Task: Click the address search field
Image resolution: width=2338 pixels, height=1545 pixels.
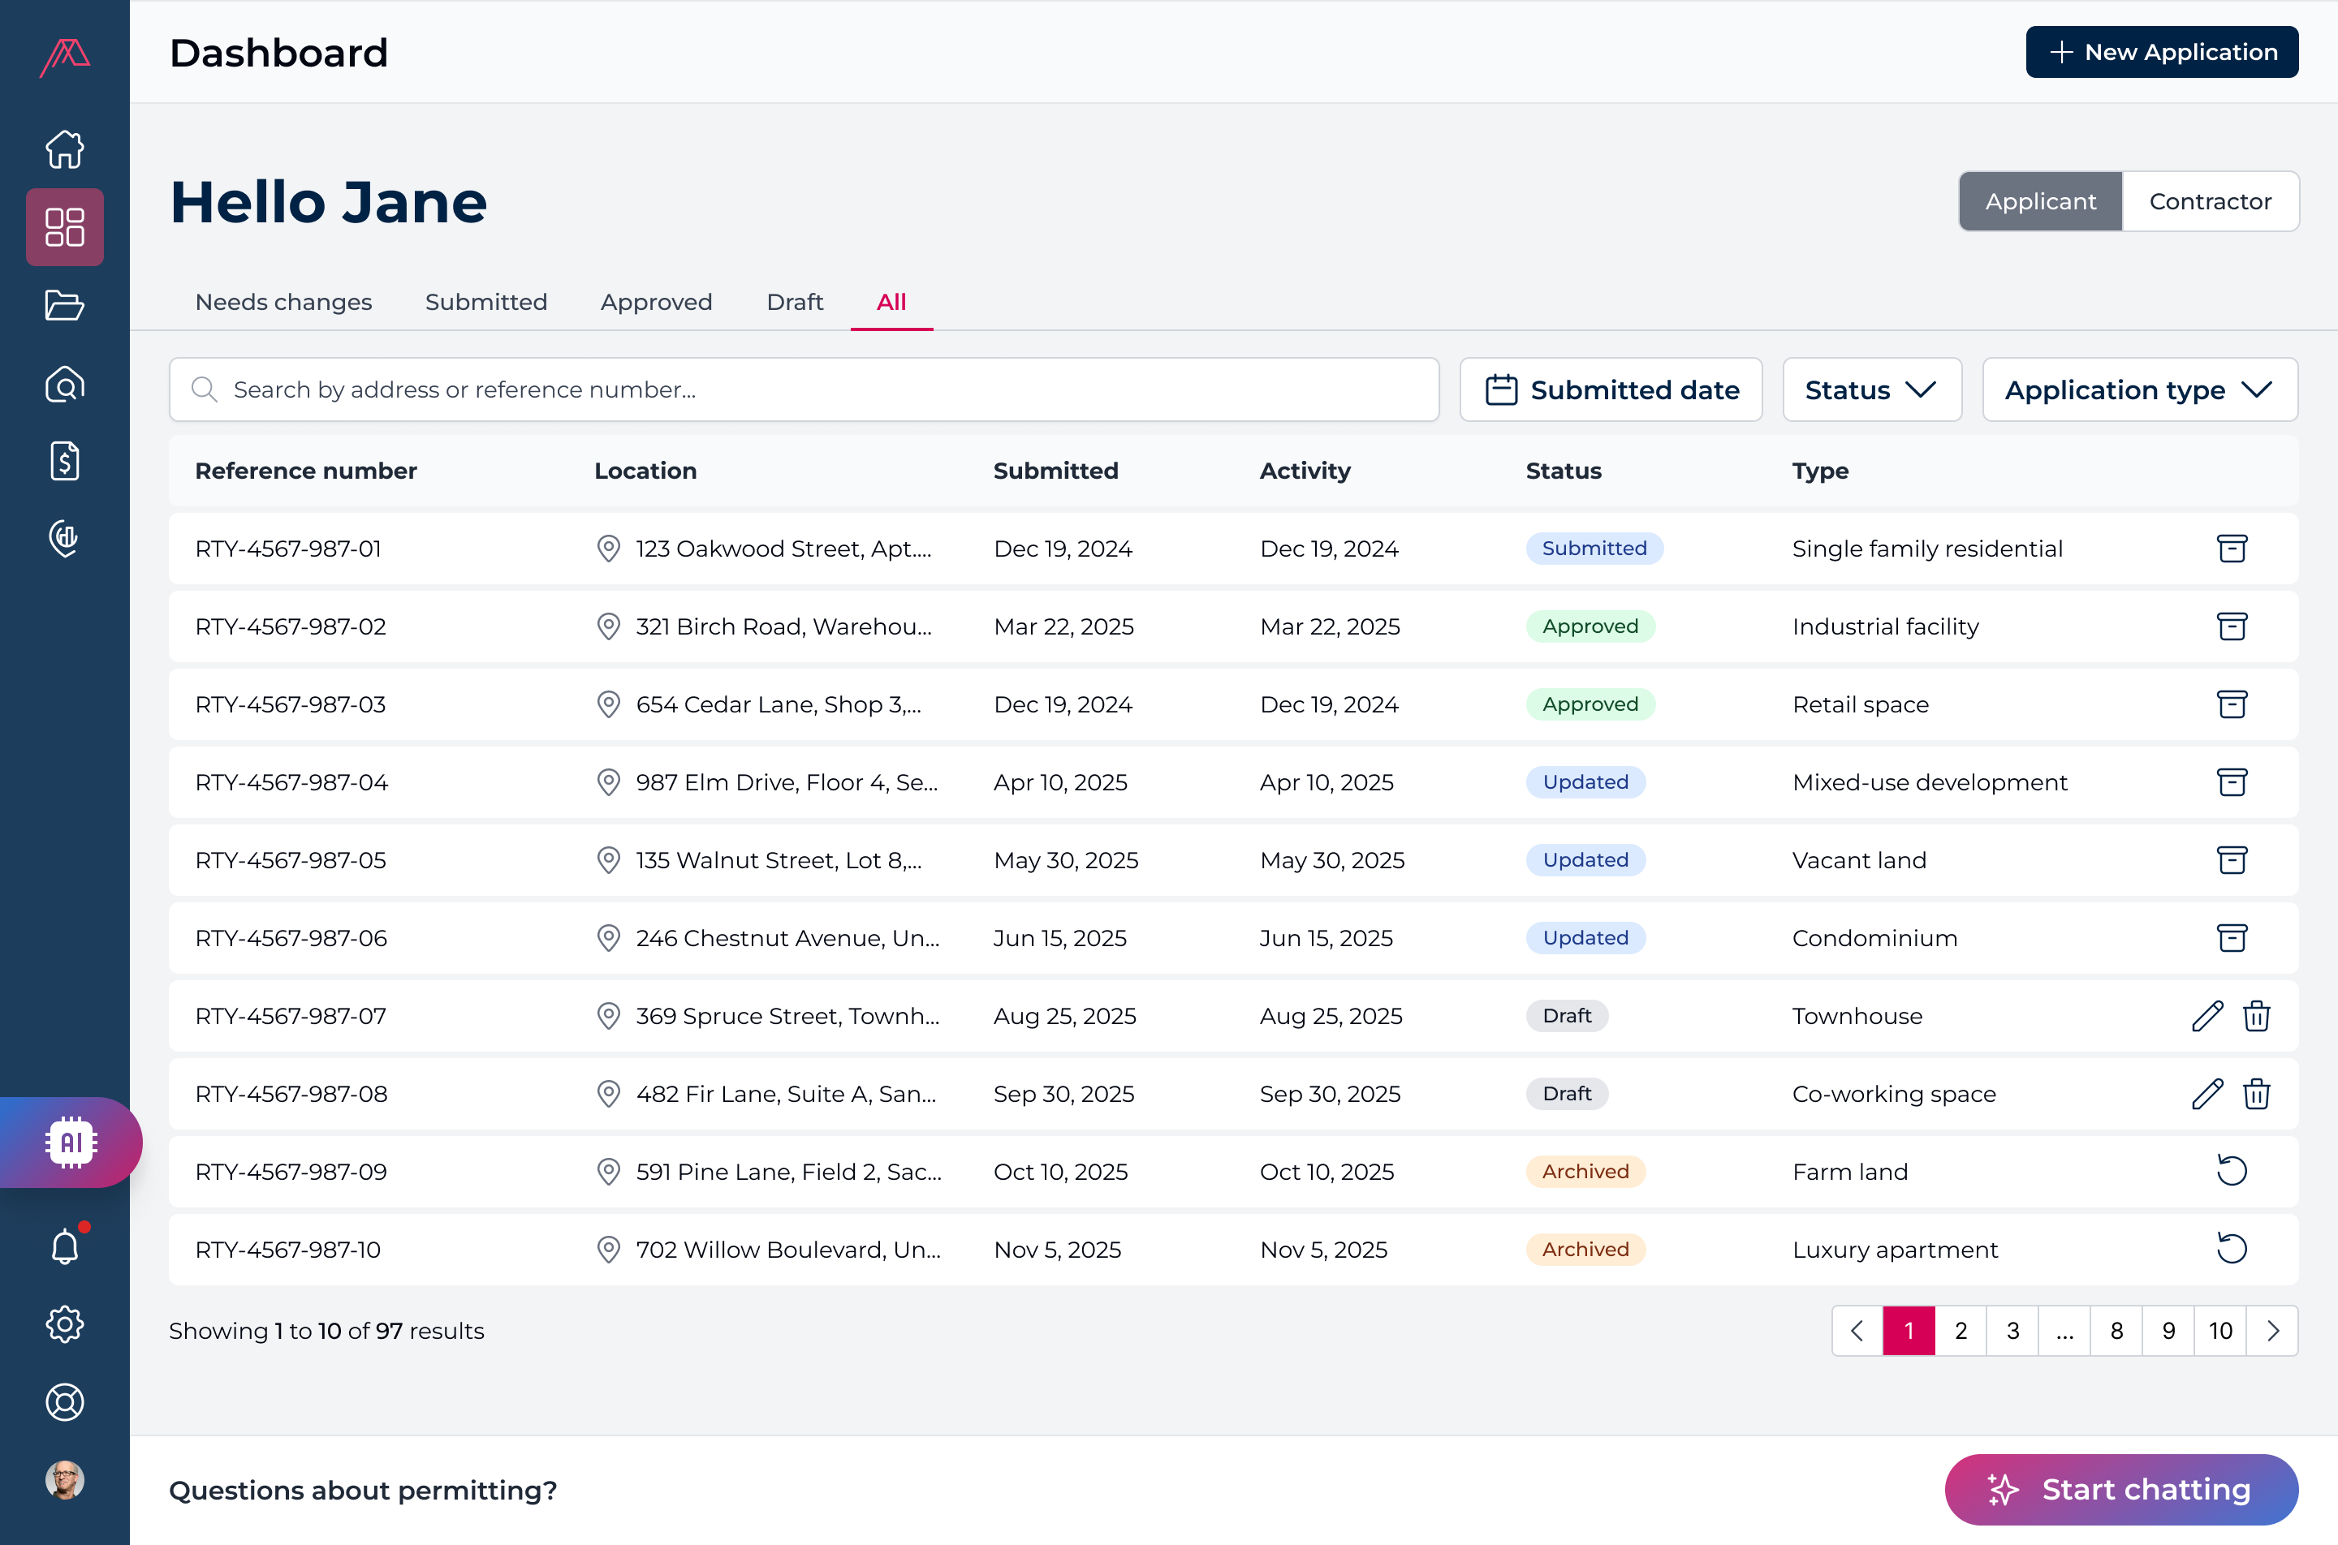Action: [804, 390]
